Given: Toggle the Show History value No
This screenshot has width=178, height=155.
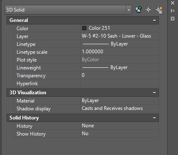Looking at the screenshot, I should coord(119,134).
